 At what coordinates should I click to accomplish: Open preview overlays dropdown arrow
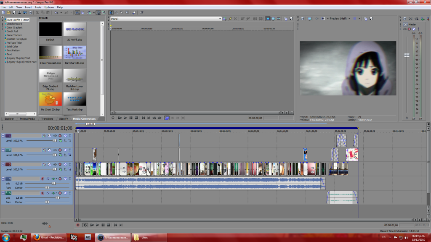(359, 18)
